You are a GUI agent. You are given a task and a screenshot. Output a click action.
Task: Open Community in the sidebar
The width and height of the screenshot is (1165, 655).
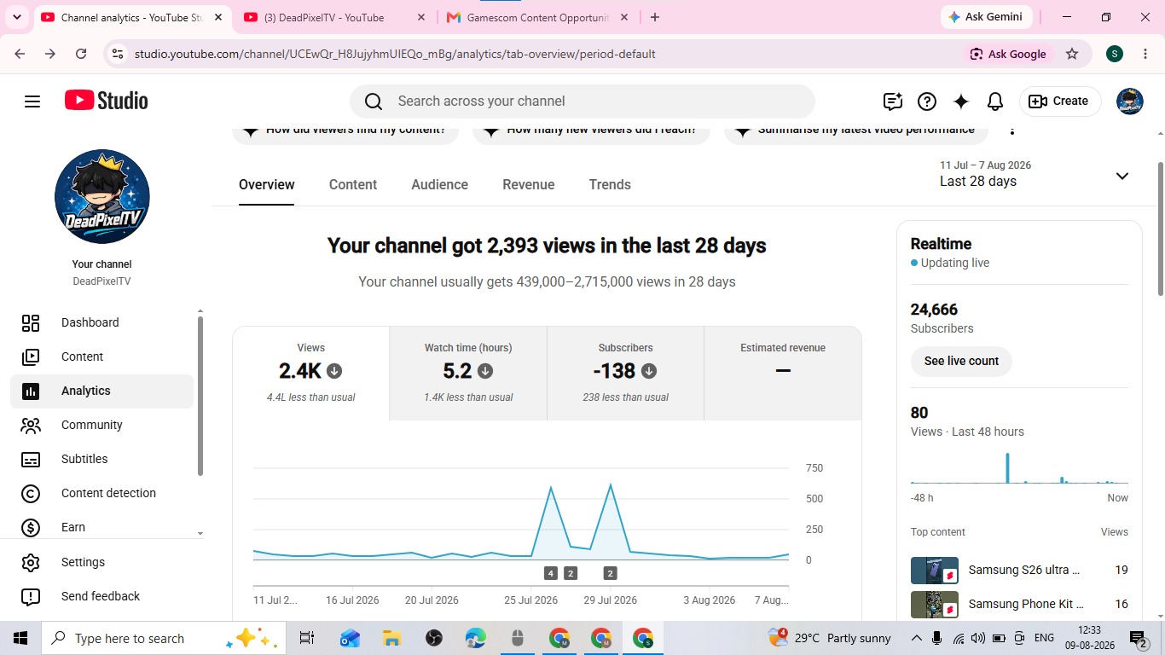click(102, 425)
